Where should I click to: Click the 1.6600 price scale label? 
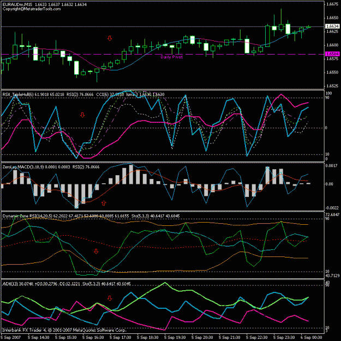tap(332, 45)
